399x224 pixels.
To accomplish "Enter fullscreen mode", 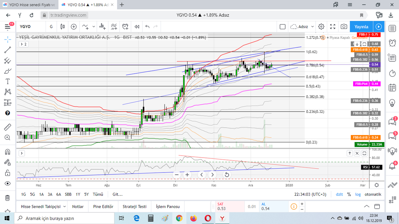I will (x=332, y=27).
